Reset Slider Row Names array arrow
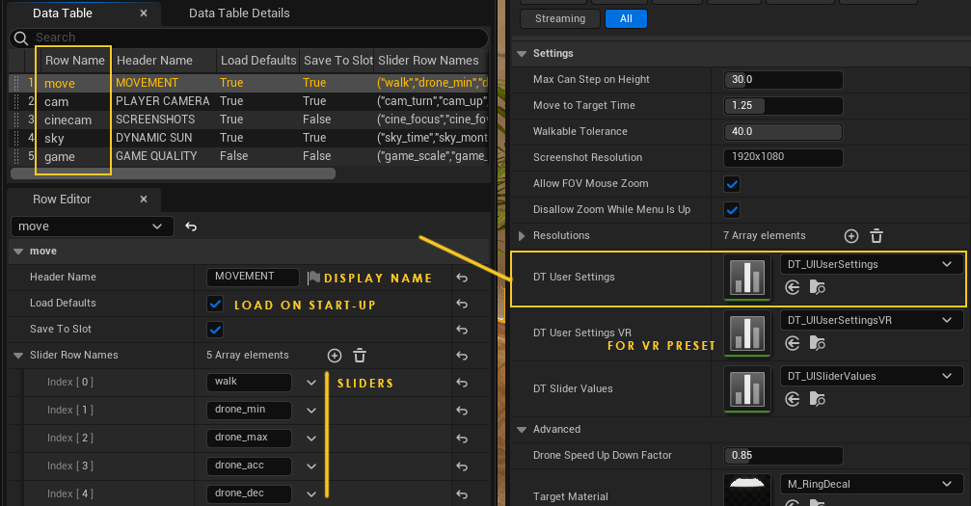 click(462, 356)
